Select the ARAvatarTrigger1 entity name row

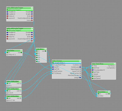pyautogui.click(x=20, y=30)
